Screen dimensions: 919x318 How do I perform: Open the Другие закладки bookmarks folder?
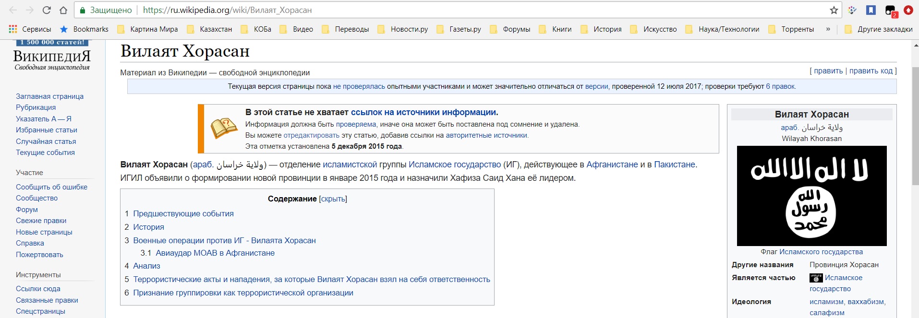tap(879, 29)
